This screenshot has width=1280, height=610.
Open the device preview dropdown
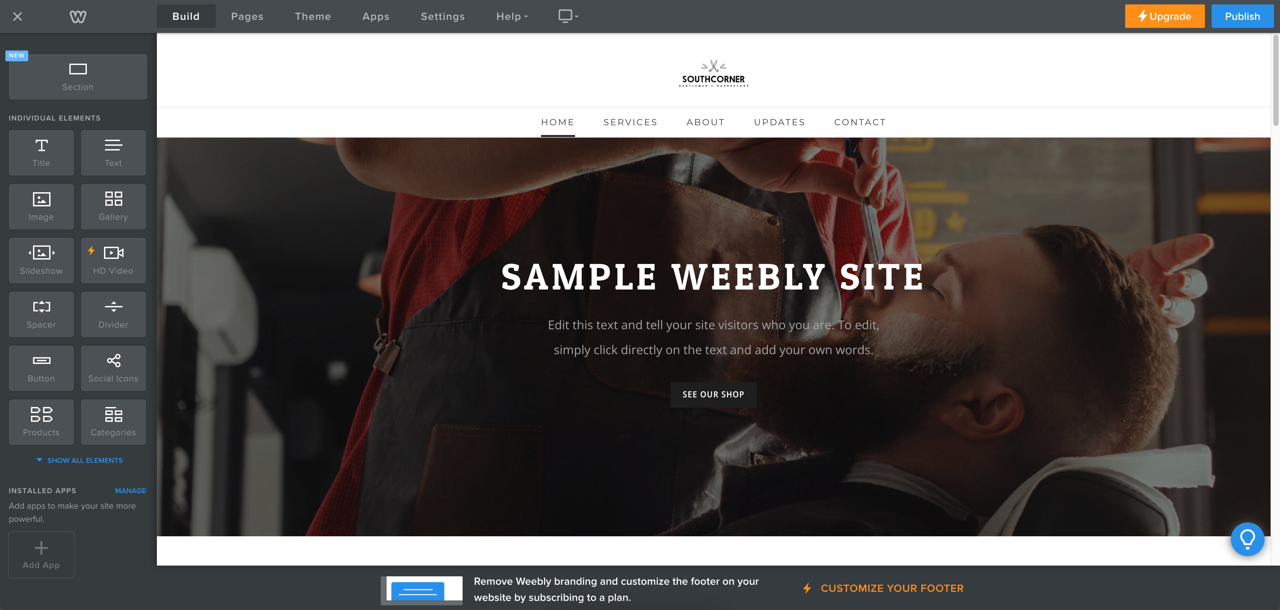568,16
